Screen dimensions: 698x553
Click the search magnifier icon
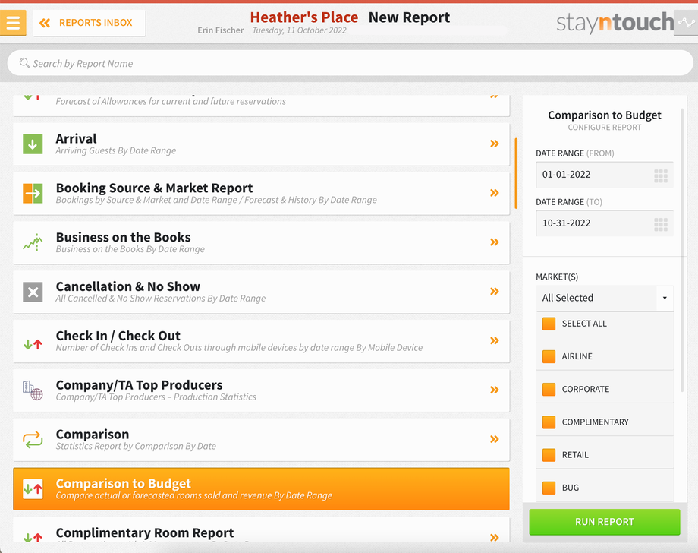click(24, 63)
